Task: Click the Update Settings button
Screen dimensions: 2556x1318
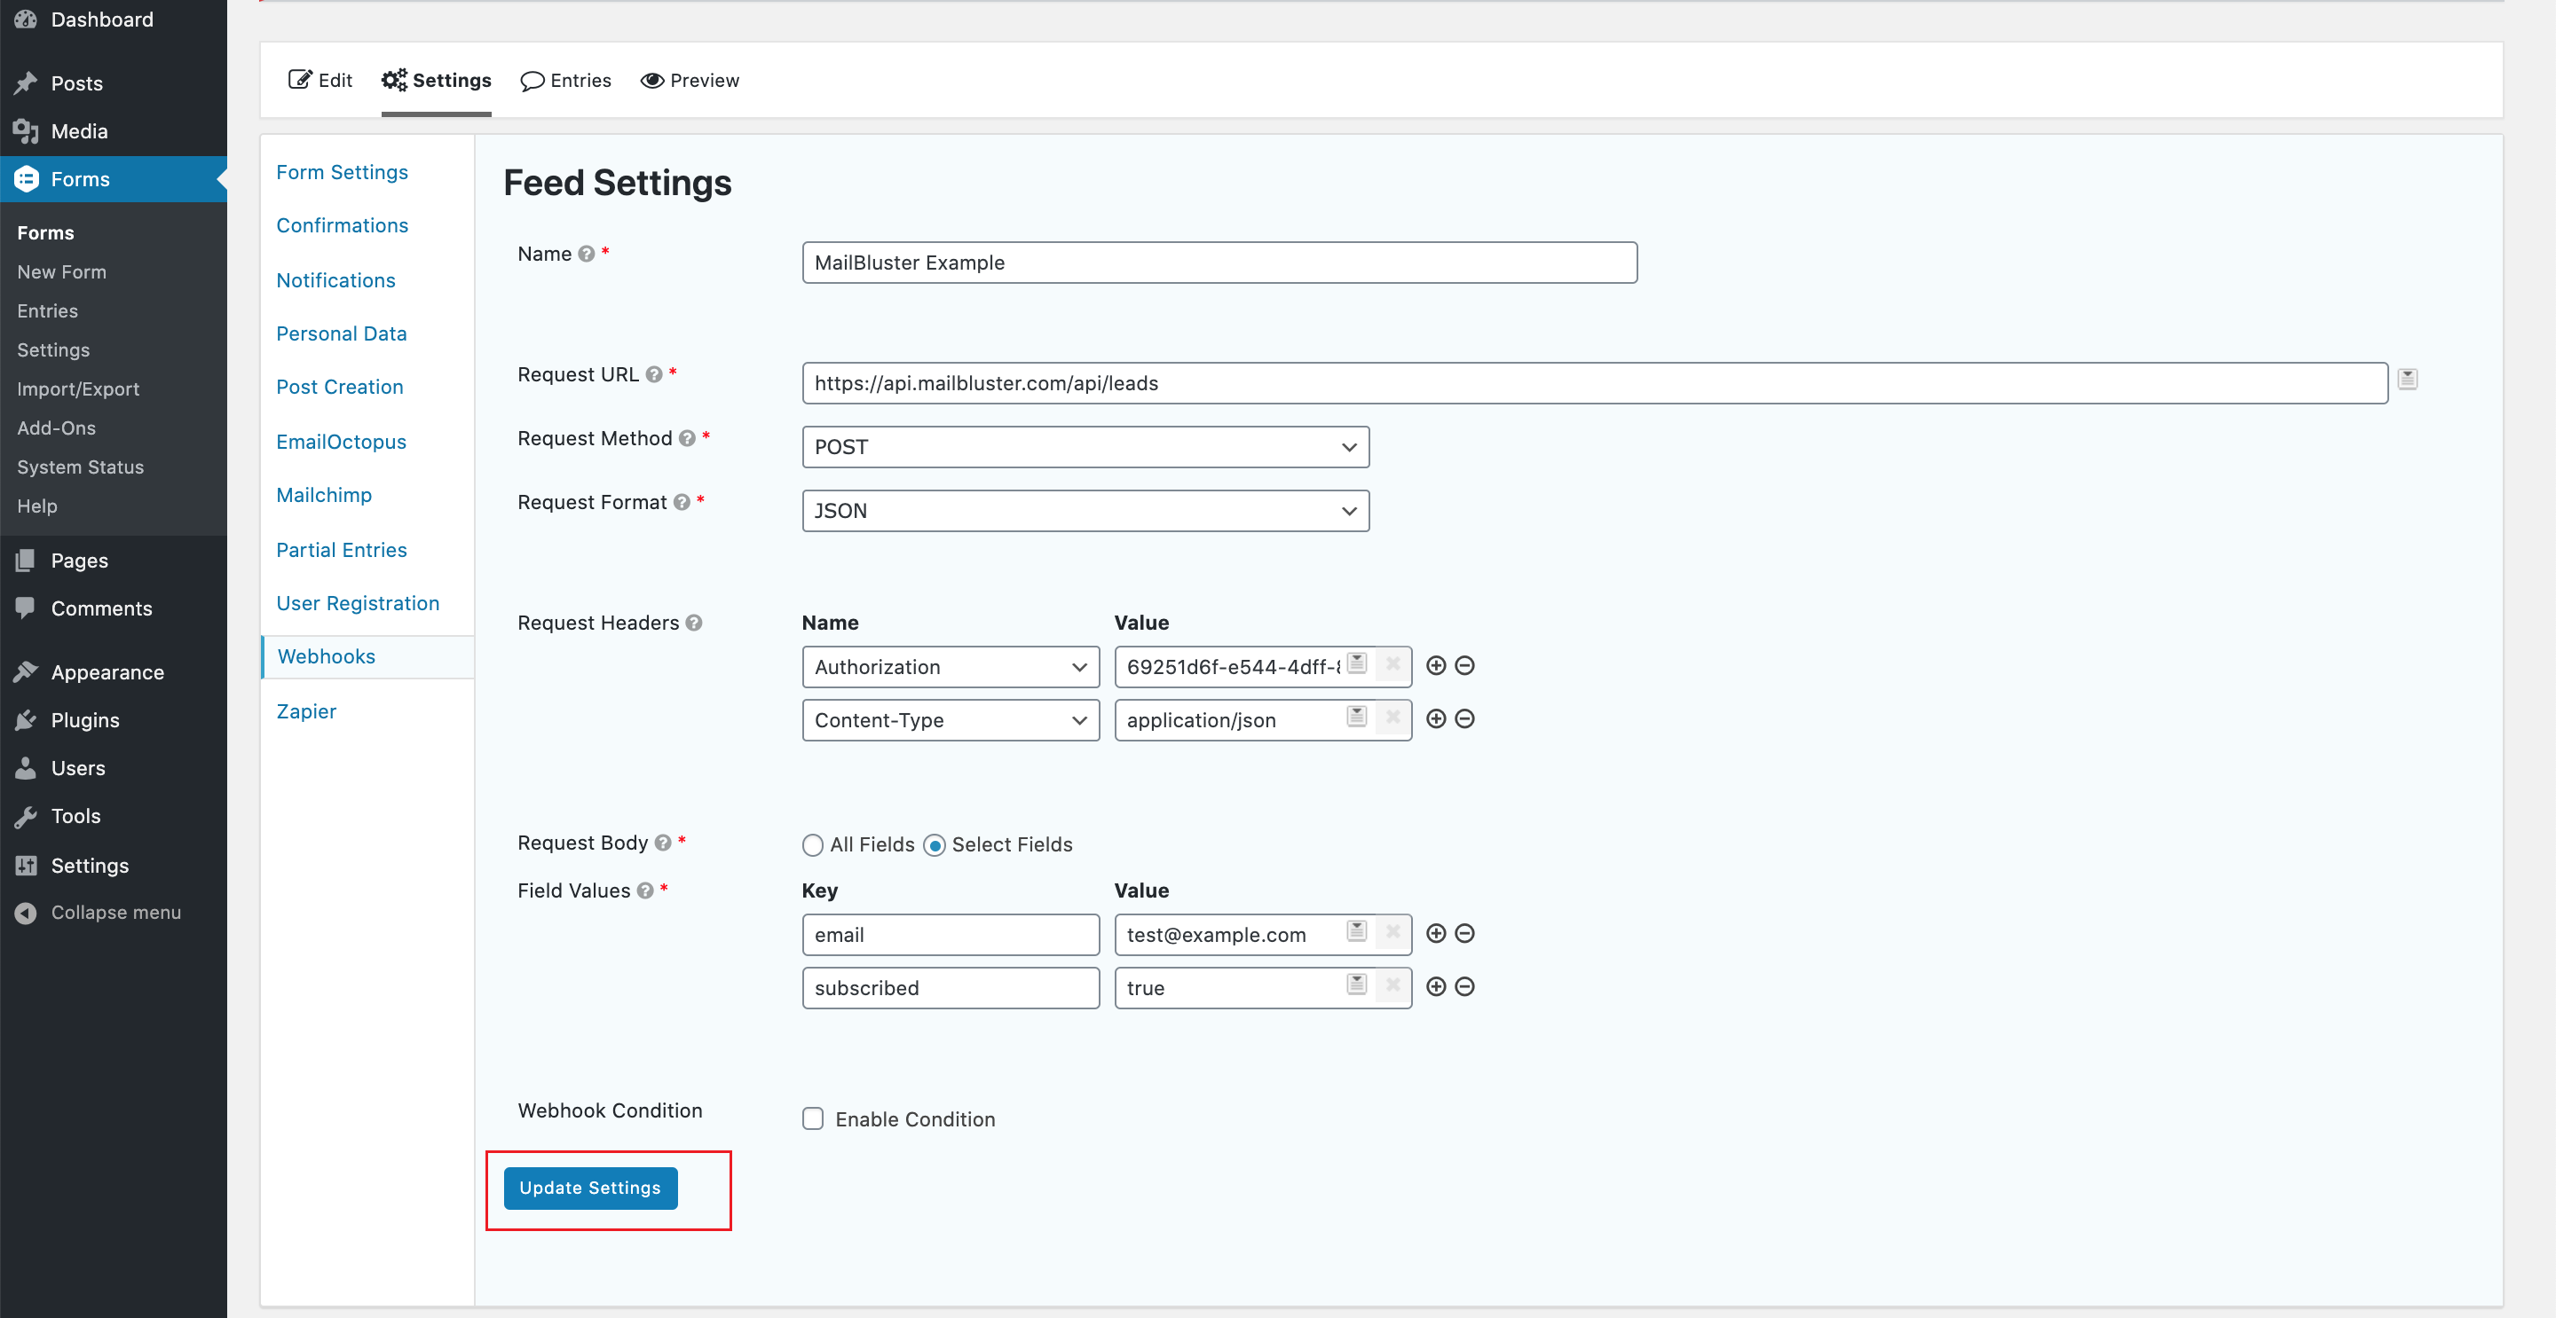Action: (x=589, y=1187)
